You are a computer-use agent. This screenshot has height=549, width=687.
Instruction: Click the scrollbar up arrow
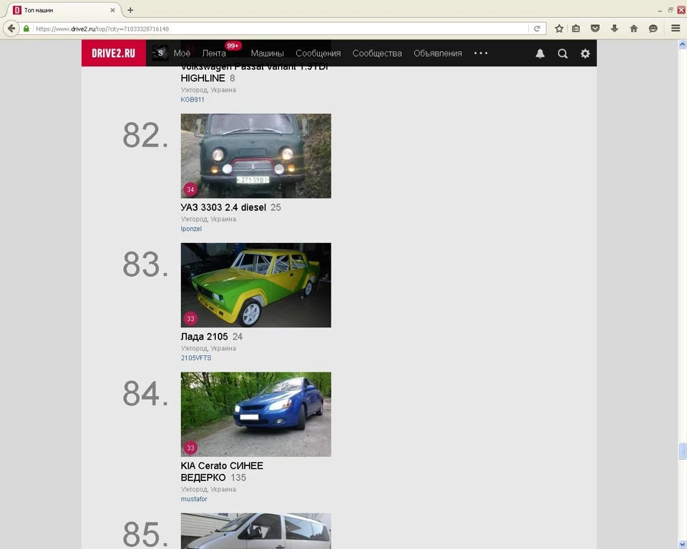(x=682, y=44)
